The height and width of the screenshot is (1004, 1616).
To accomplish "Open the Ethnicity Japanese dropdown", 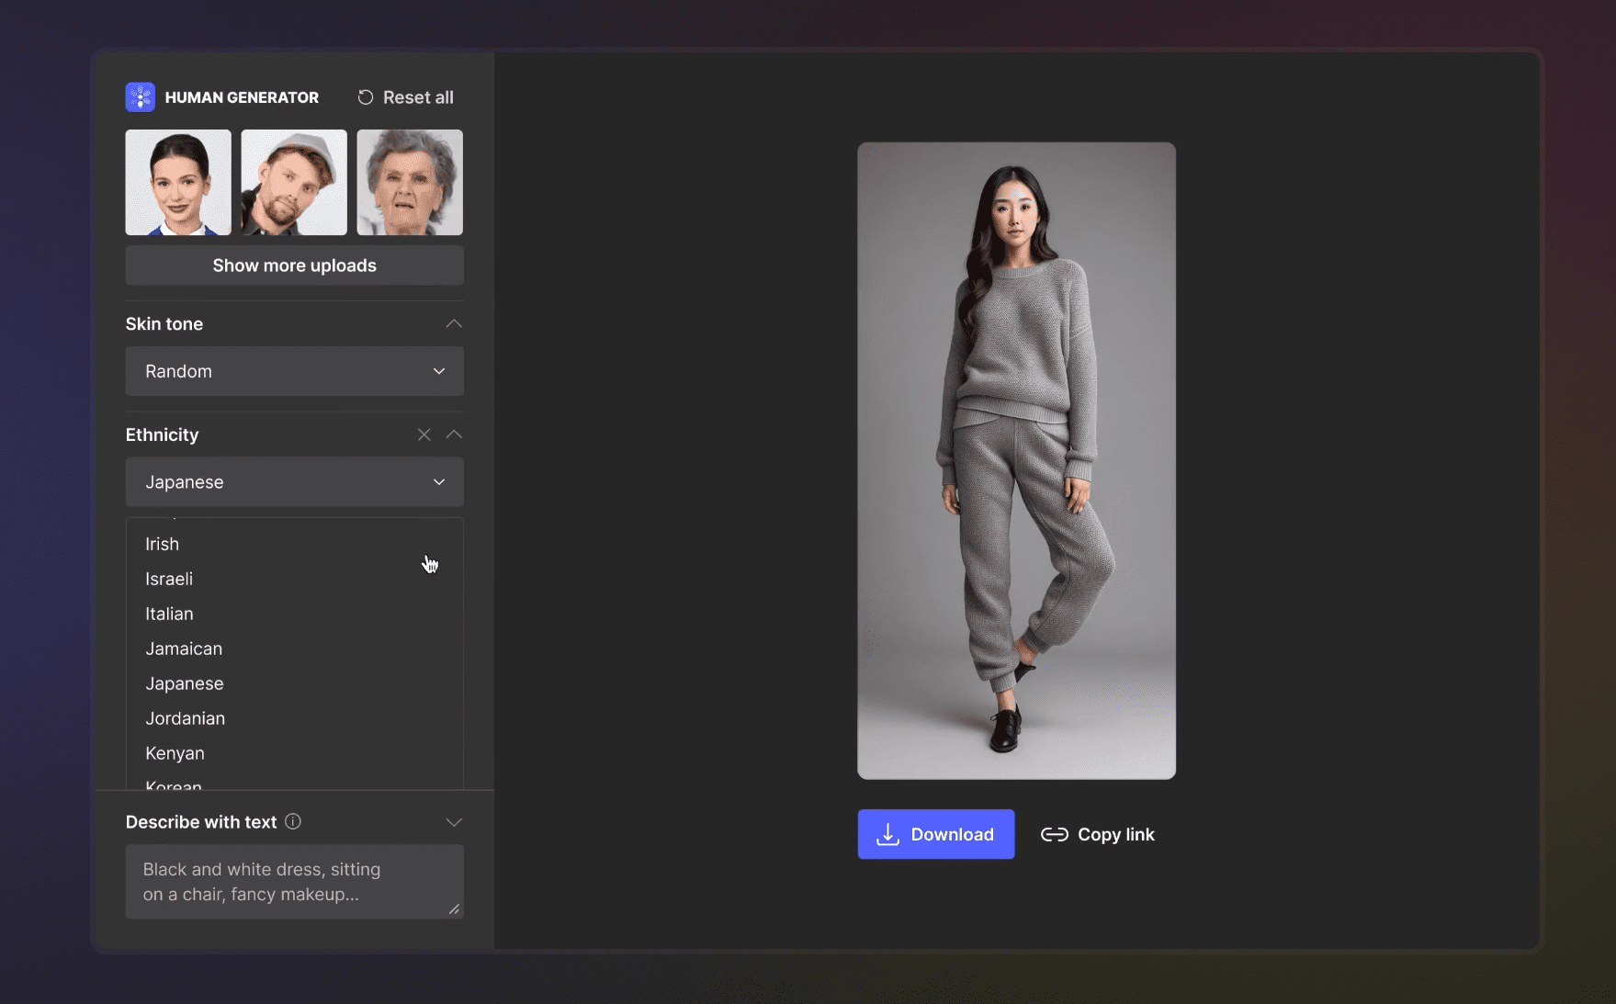I will point(294,482).
